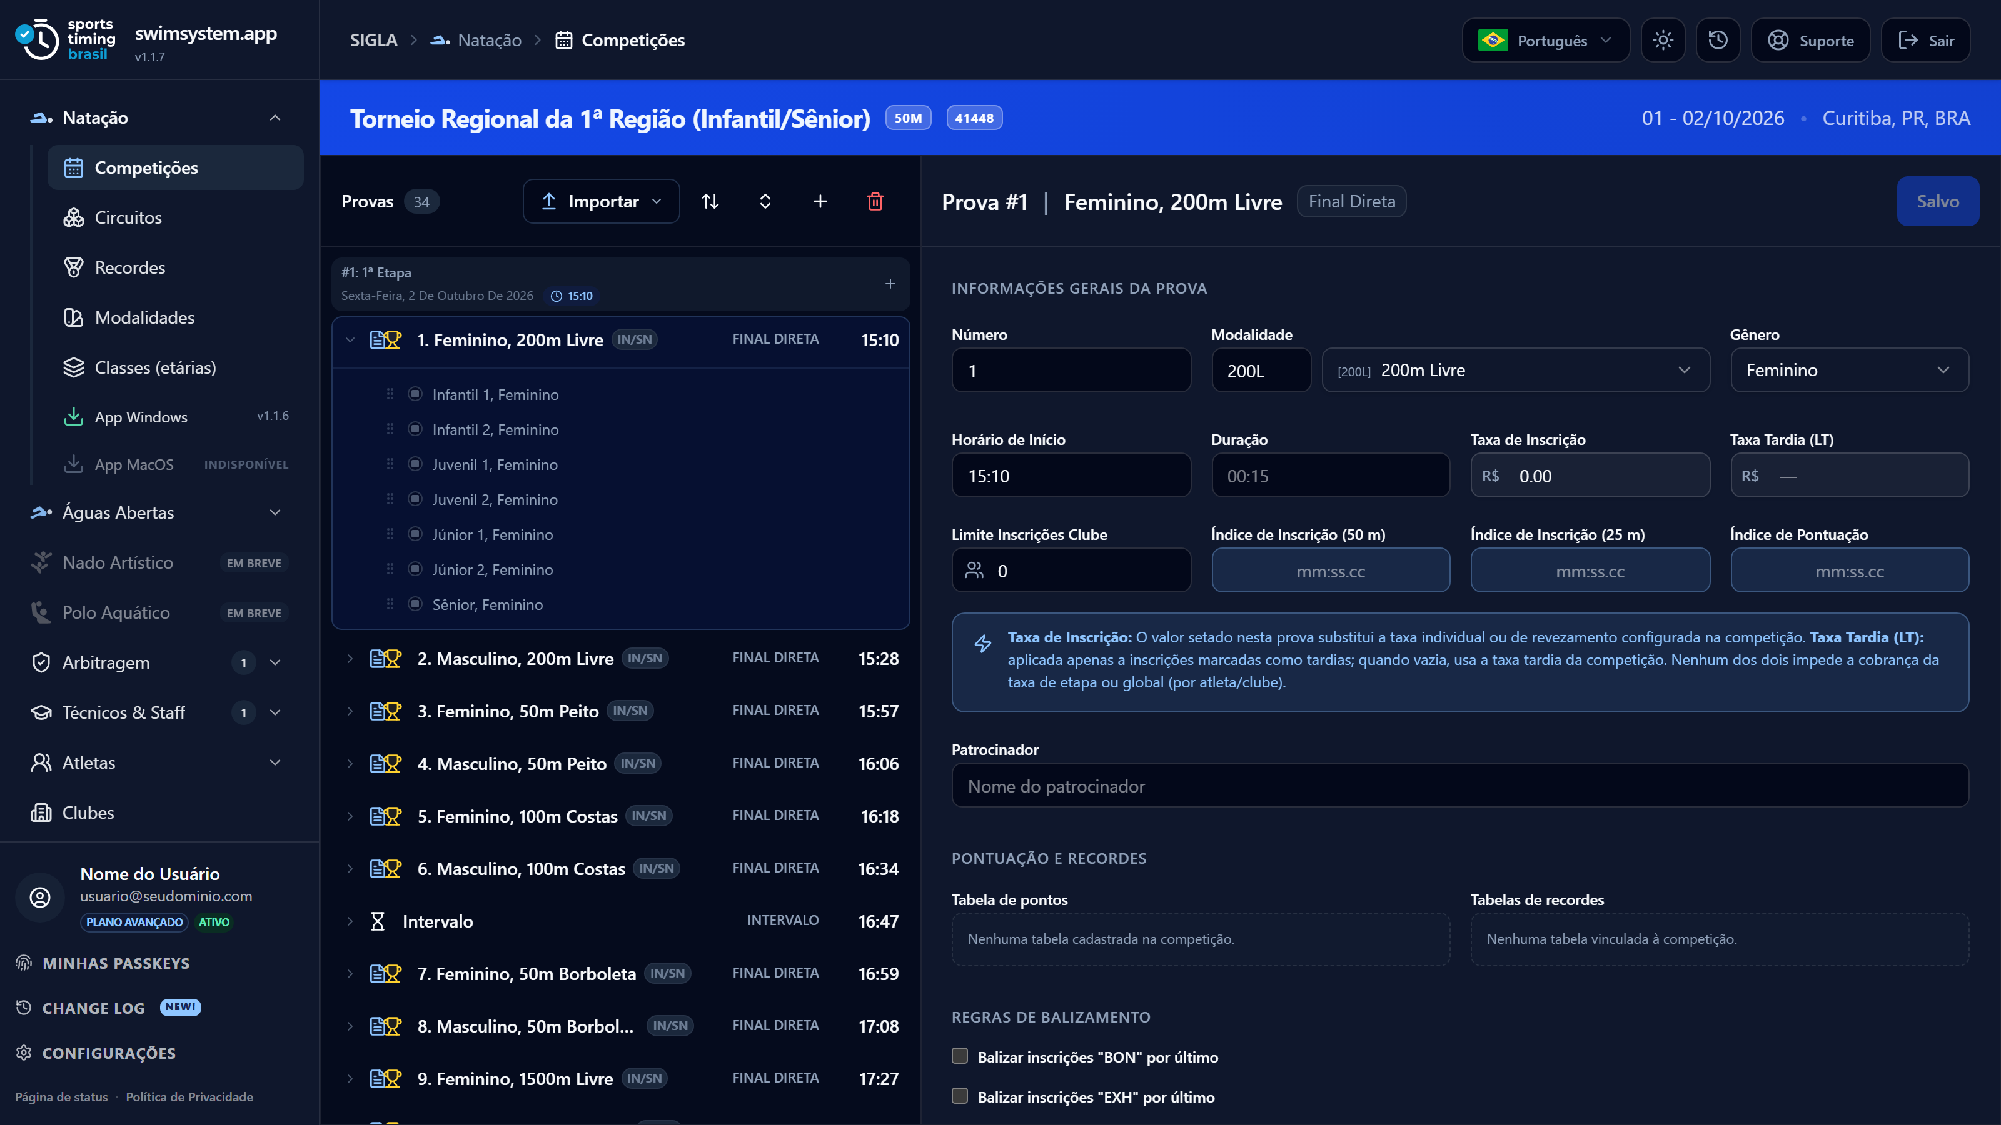Viewport: 2001px width, 1125px height.
Task: Expand event 3. Feminino, 50m Peito
Action: coord(350,711)
